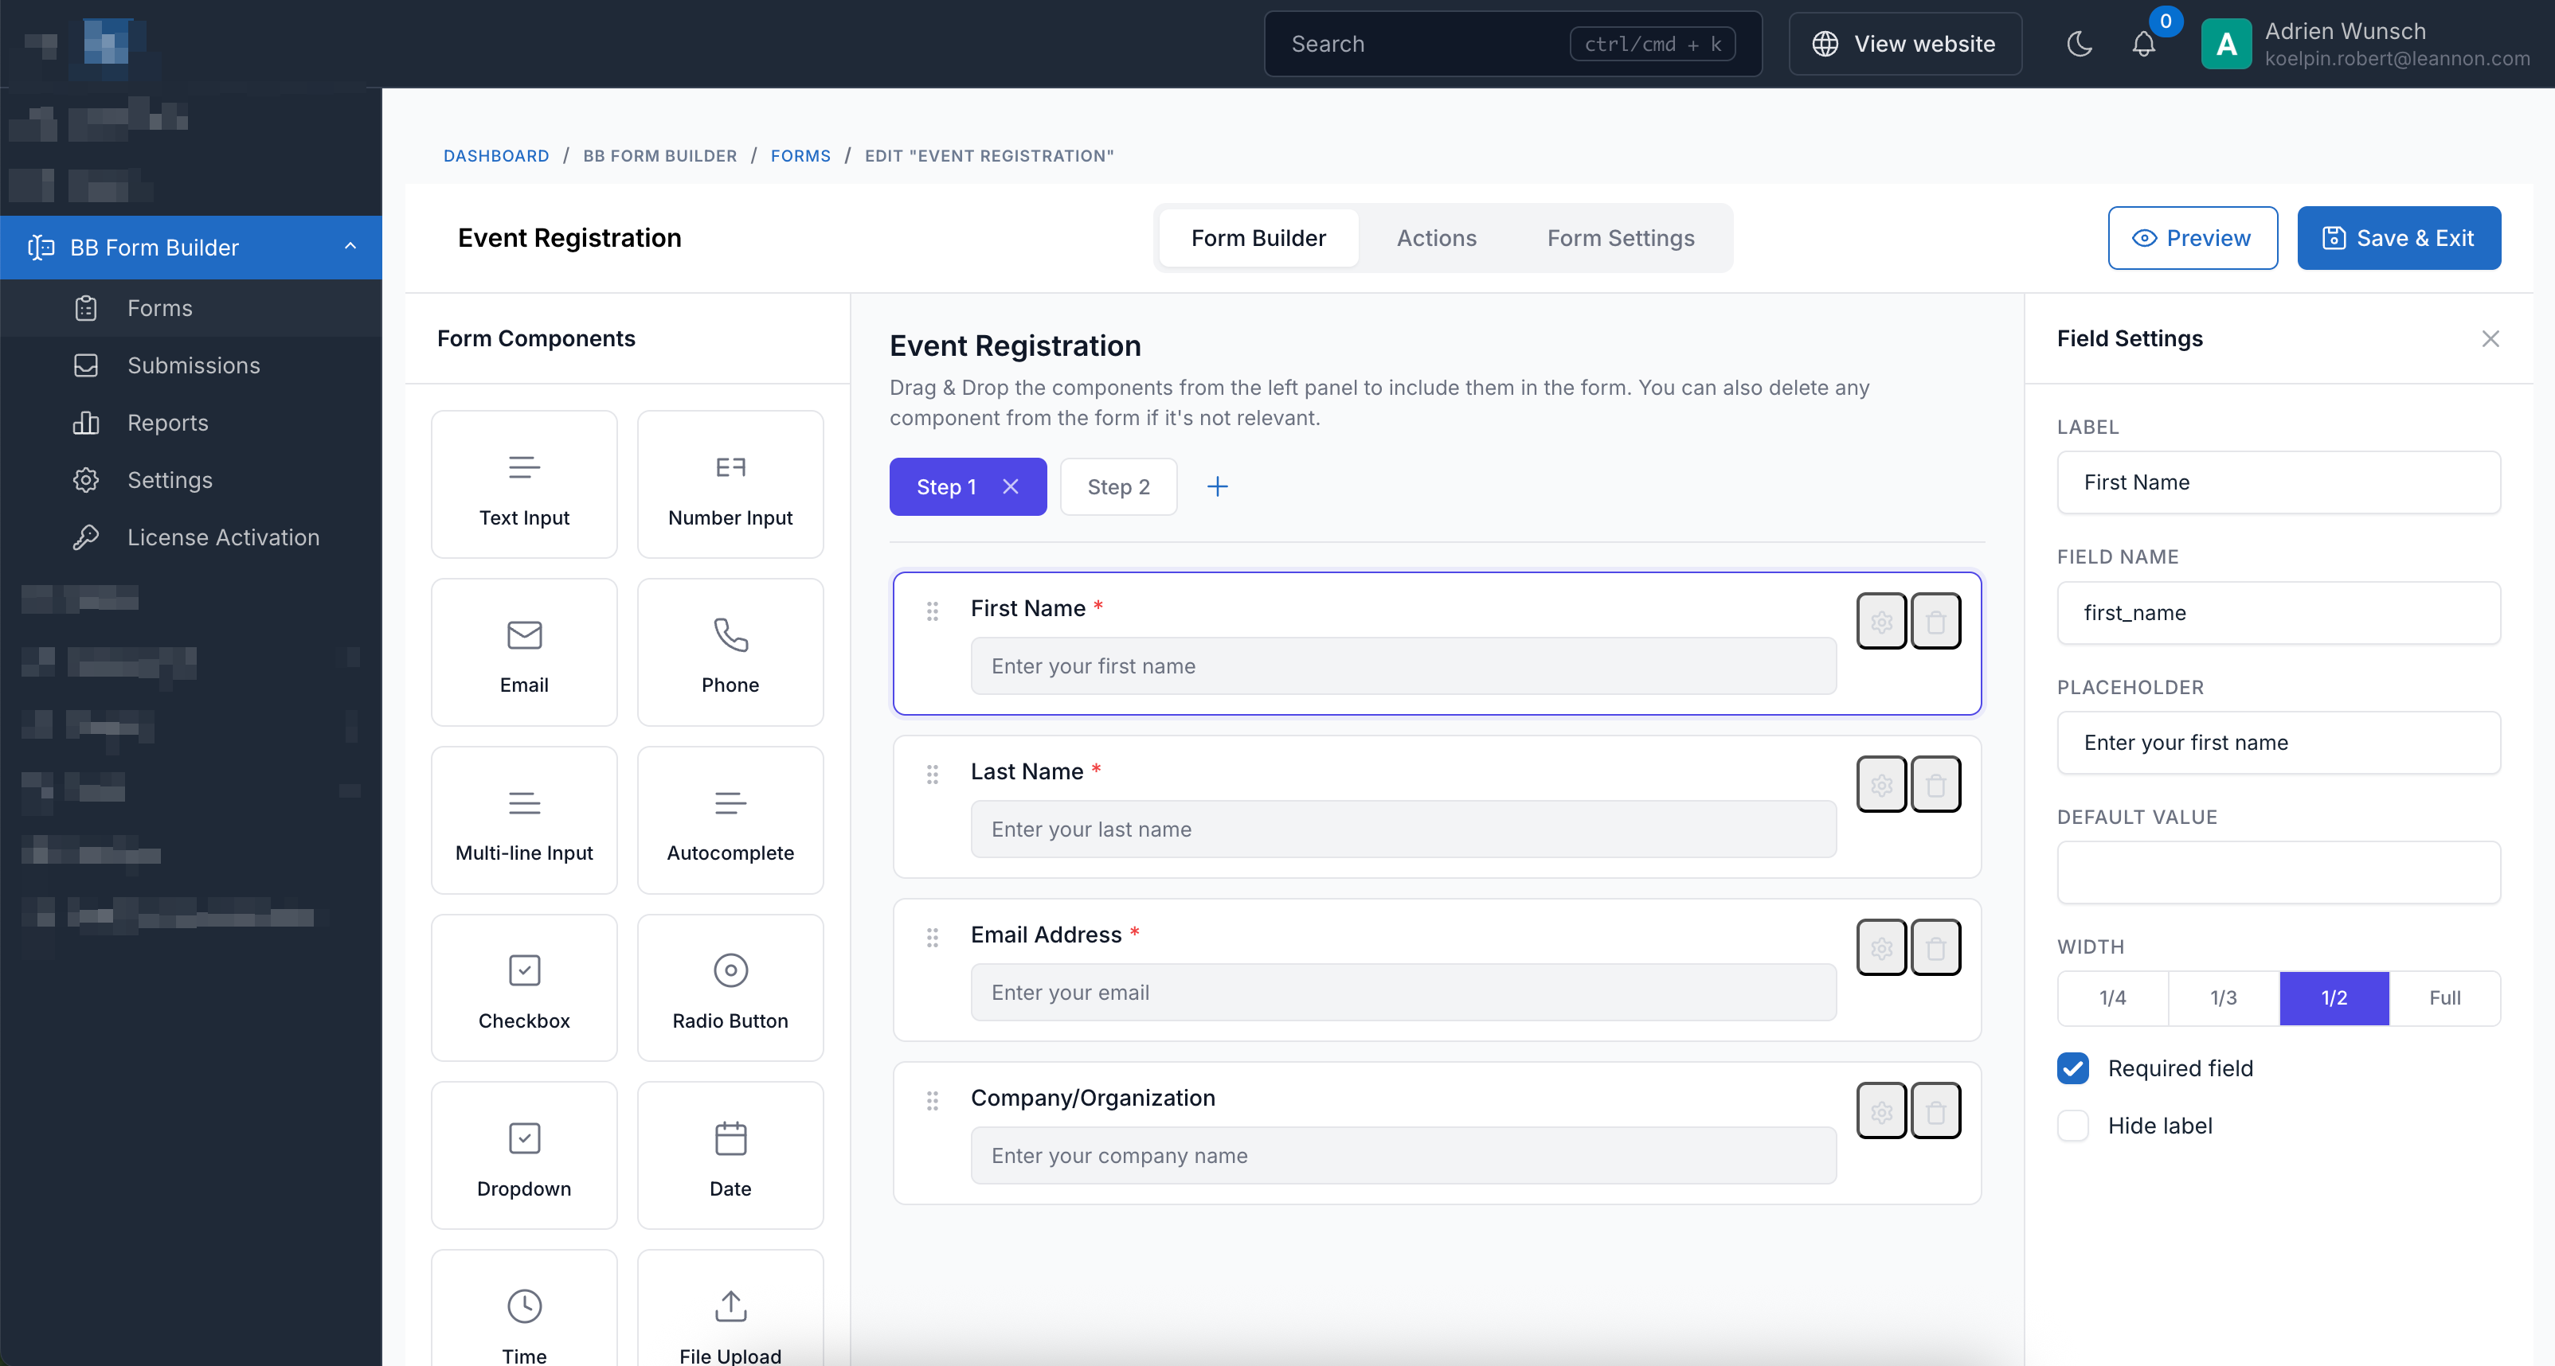Image resolution: width=2555 pixels, height=1366 pixels.
Task: Open Reports from the sidebar
Action: 169,422
